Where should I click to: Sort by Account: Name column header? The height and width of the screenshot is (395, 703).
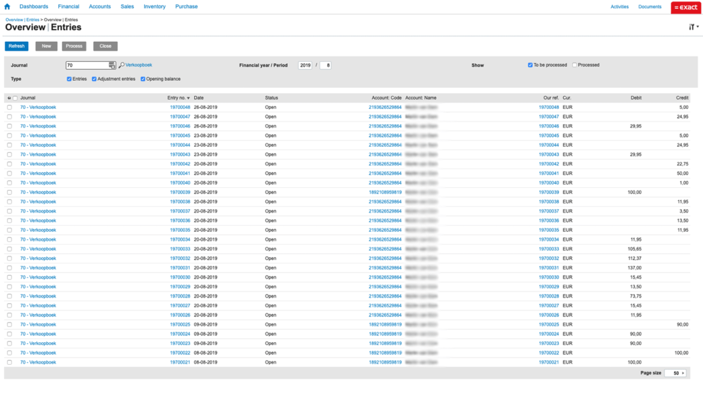(x=421, y=98)
